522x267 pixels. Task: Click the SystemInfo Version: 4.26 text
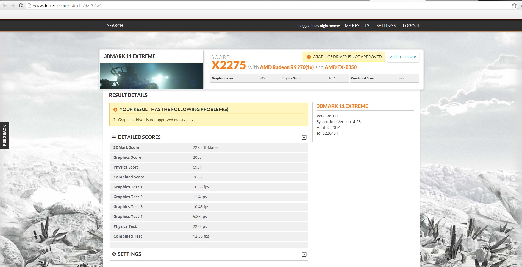(x=338, y=122)
